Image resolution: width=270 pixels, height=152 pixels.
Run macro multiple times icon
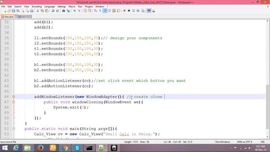pos(138,11)
